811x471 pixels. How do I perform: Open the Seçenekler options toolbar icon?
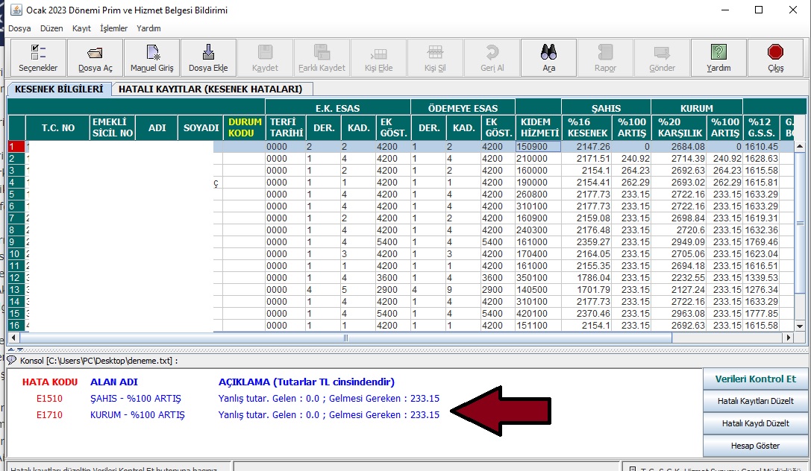click(38, 58)
